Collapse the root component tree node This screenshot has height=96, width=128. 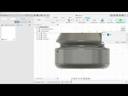point(36,27)
